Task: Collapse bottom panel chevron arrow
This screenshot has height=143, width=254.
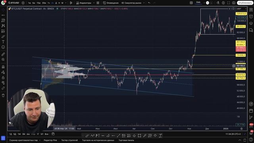Action: tap(240, 140)
